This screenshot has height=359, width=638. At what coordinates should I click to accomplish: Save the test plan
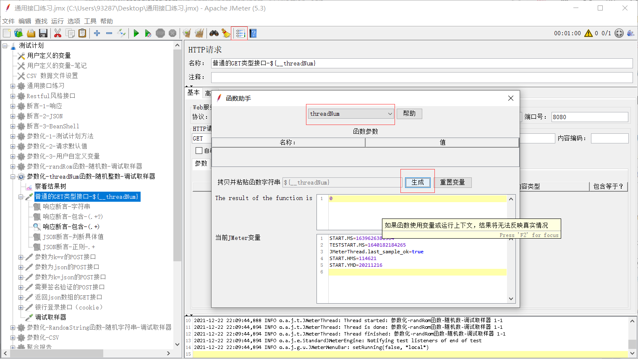[x=43, y=33]
